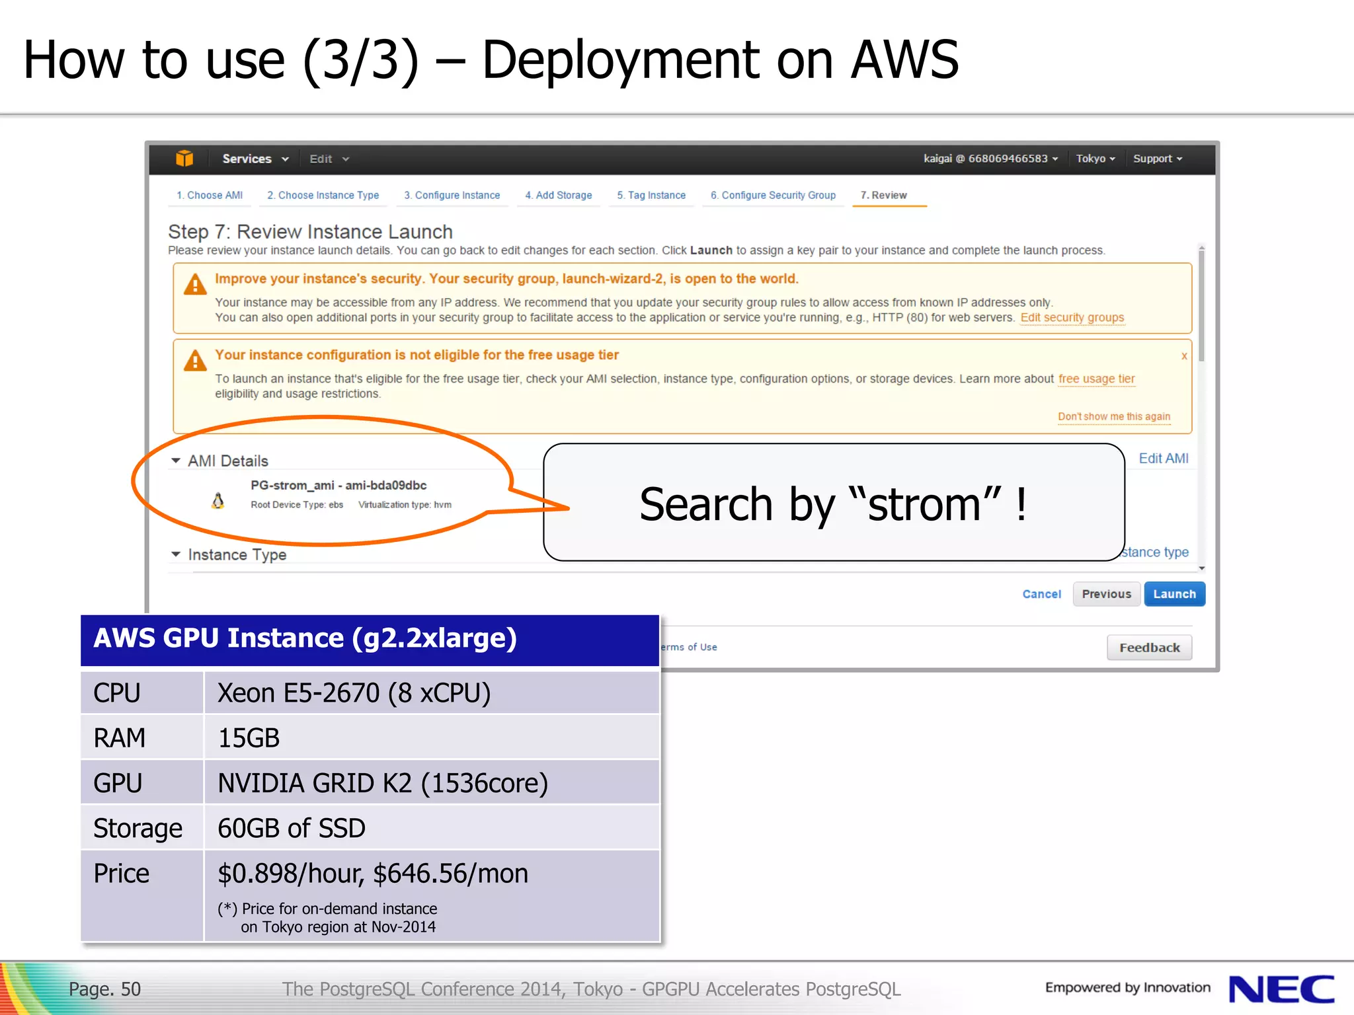Click the AWS orange cube logo

point(184,159)
